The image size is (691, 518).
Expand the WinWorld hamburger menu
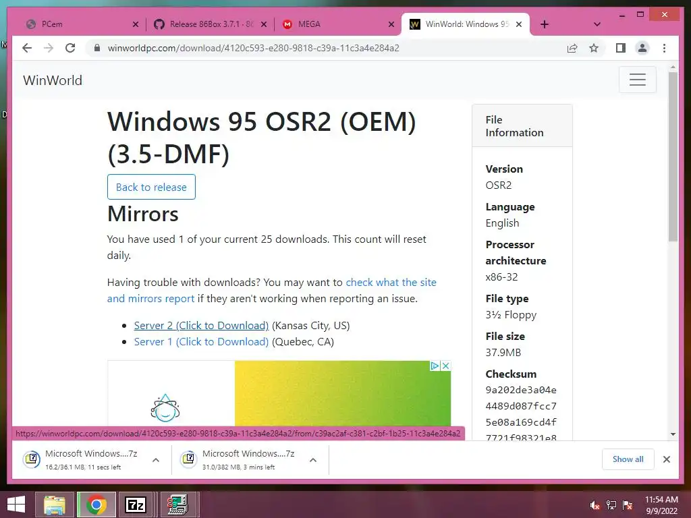coord(637,80)
